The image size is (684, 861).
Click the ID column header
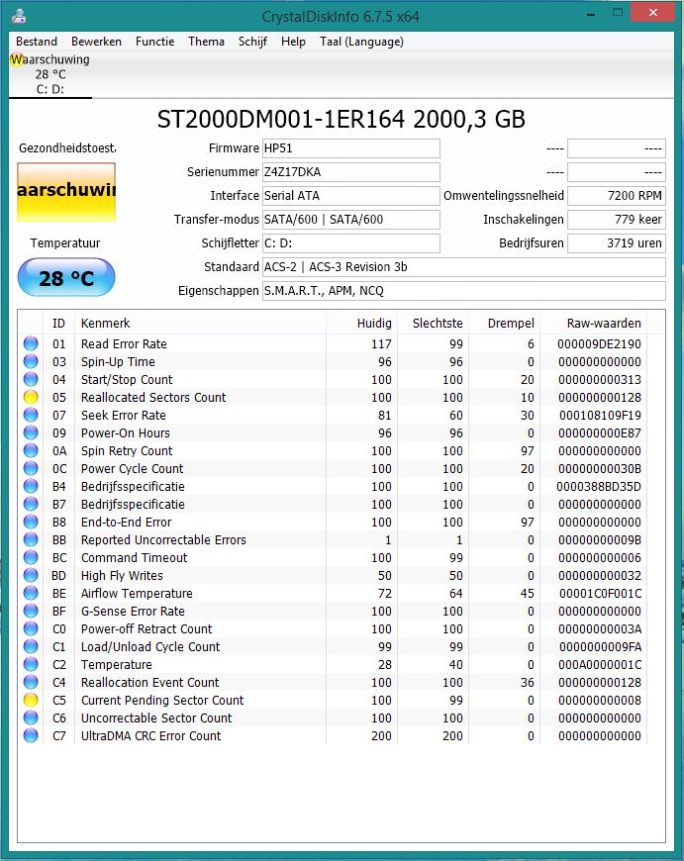pyautogui.click(x=58, y=324)
